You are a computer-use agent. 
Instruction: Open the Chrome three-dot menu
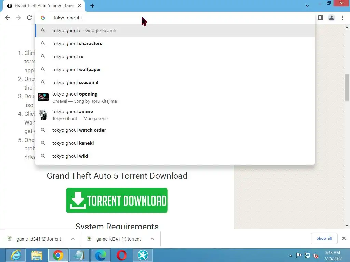tap(342, 18)
